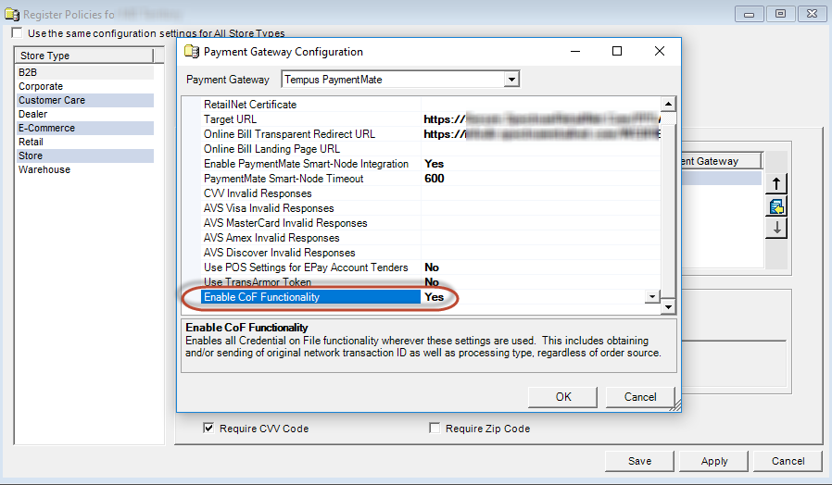Select E-Commerce store type
This screenshot has width=832, height=485.
click(46, 128)
